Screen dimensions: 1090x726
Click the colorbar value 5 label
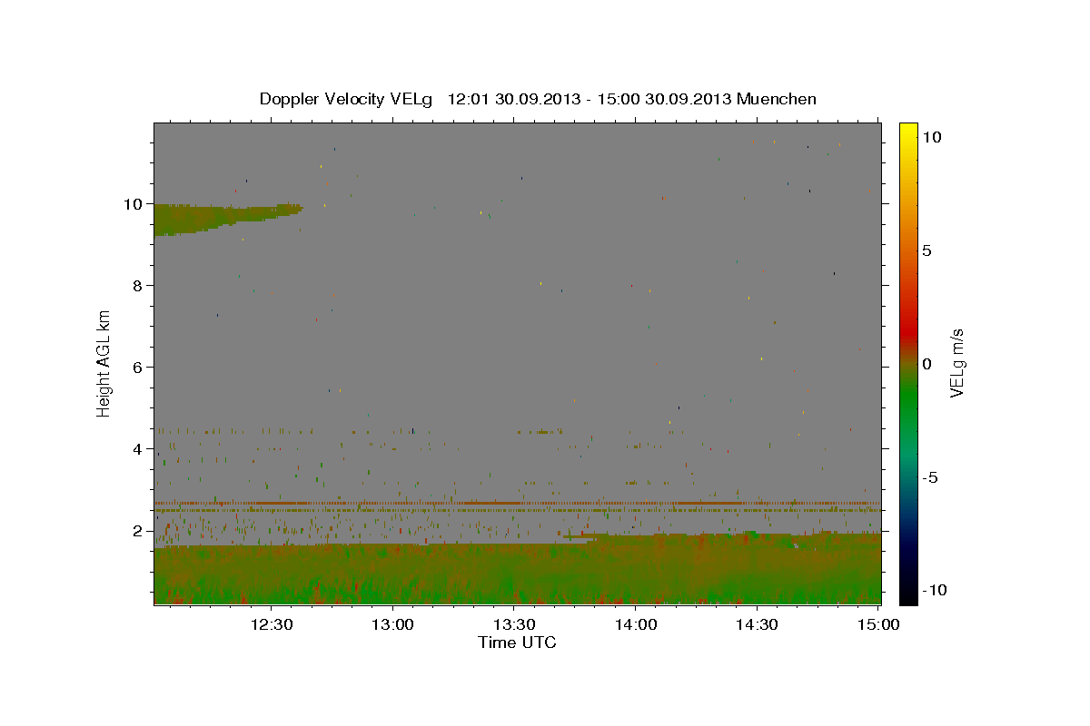click(x=926, y=250)
